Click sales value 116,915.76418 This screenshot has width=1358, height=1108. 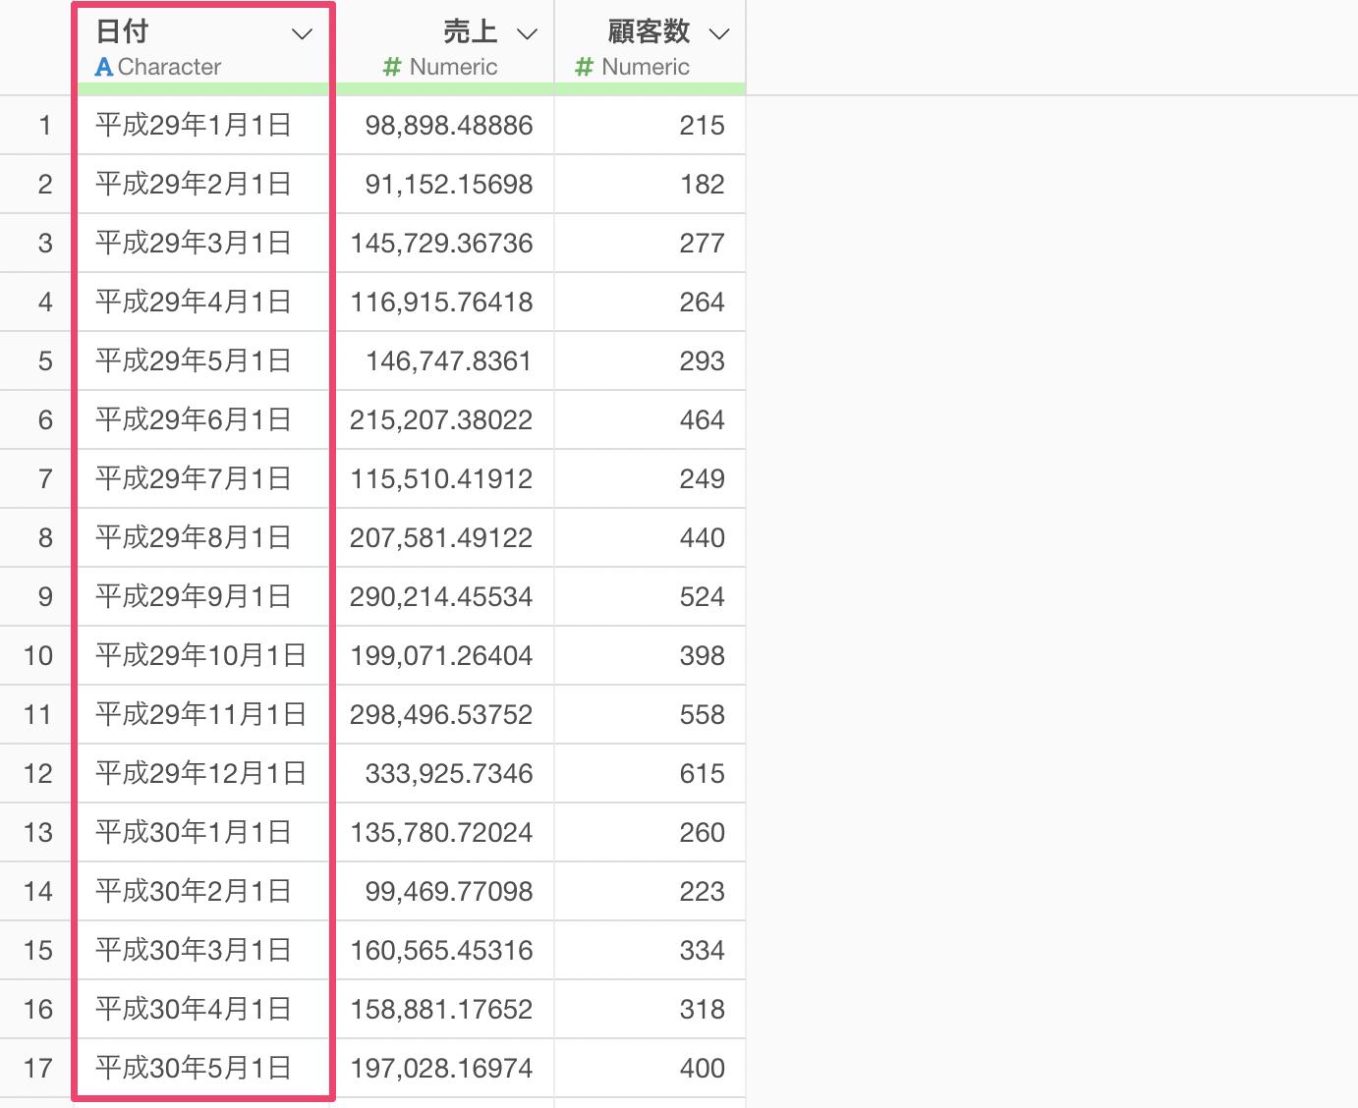(x=442, y=303)
